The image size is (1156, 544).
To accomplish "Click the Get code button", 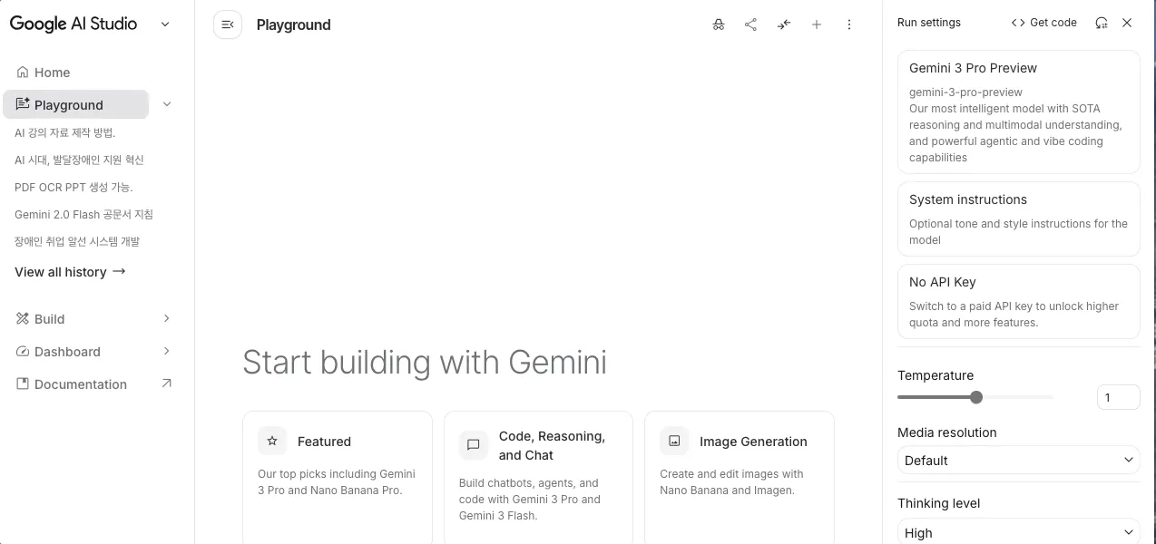I will tap(1043, 23).
